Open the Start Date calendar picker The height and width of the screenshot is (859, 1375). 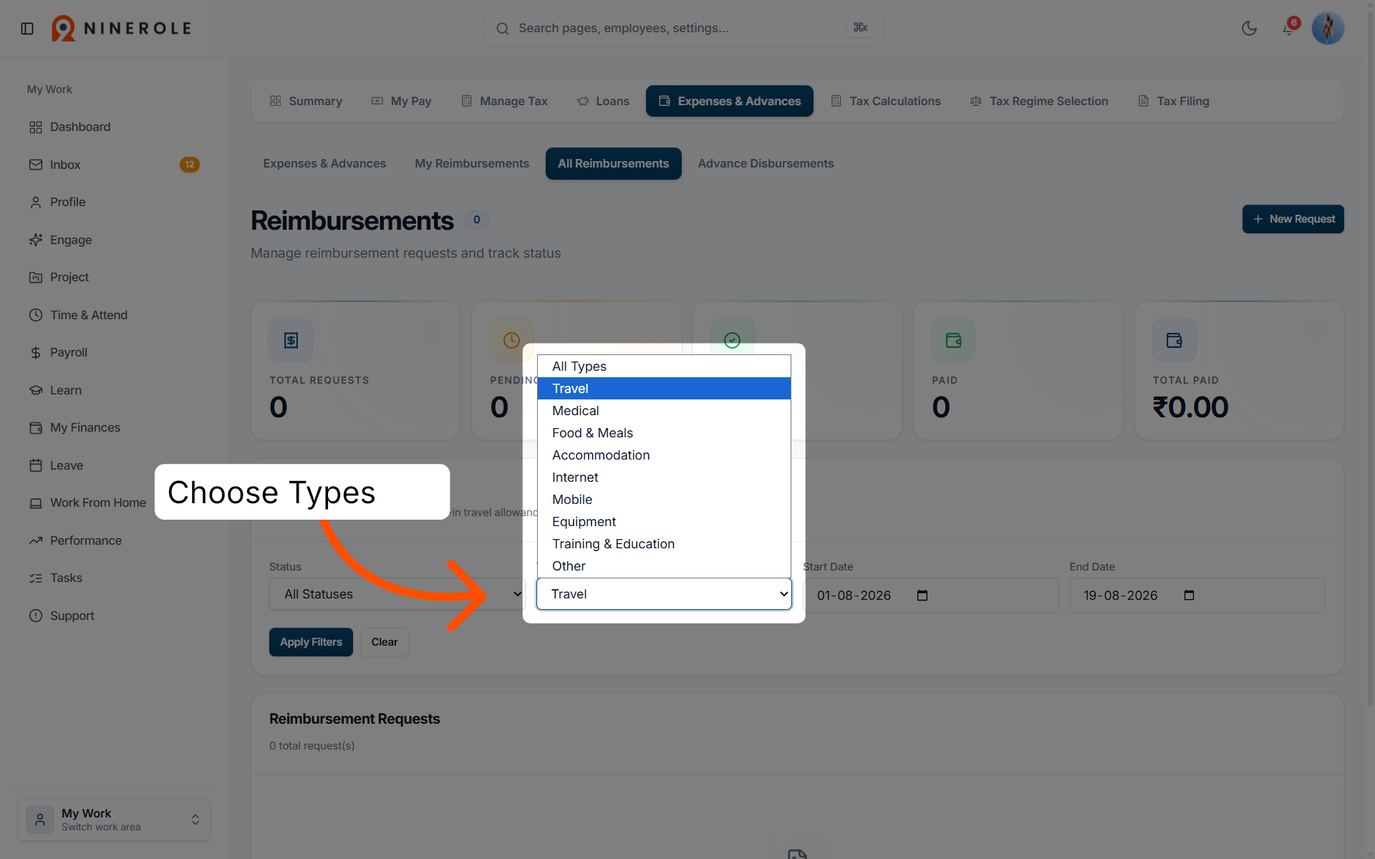[x=922, y=596]
